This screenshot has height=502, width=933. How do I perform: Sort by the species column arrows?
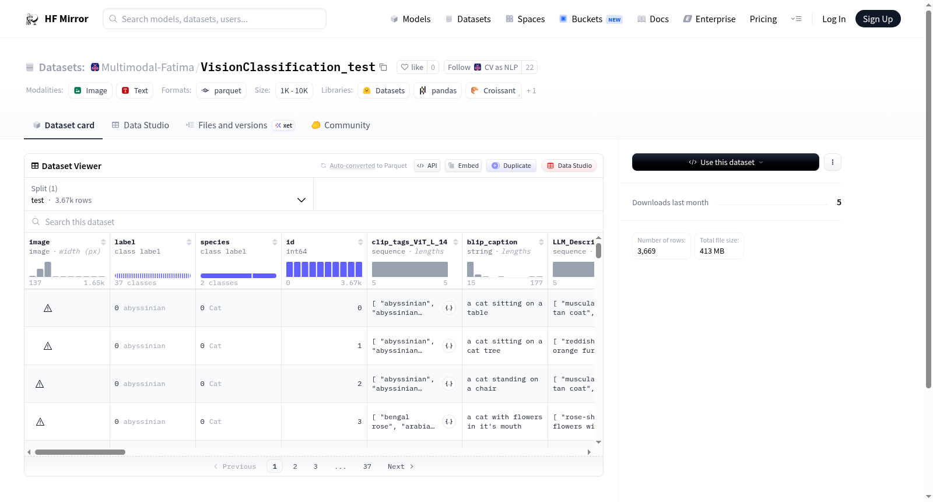coord(275,242)
